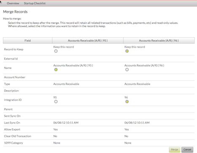Image resolution: width=197 pixels, height=153 pixels.
Task: Click the Field column header
Action: point(27,40)
